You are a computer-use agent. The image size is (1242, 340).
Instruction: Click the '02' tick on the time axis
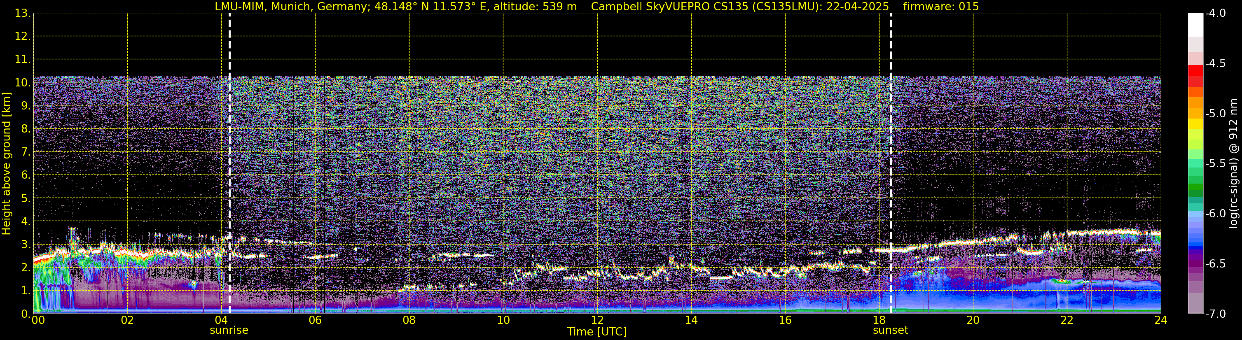pyautogui.click(x=127, y=320)
